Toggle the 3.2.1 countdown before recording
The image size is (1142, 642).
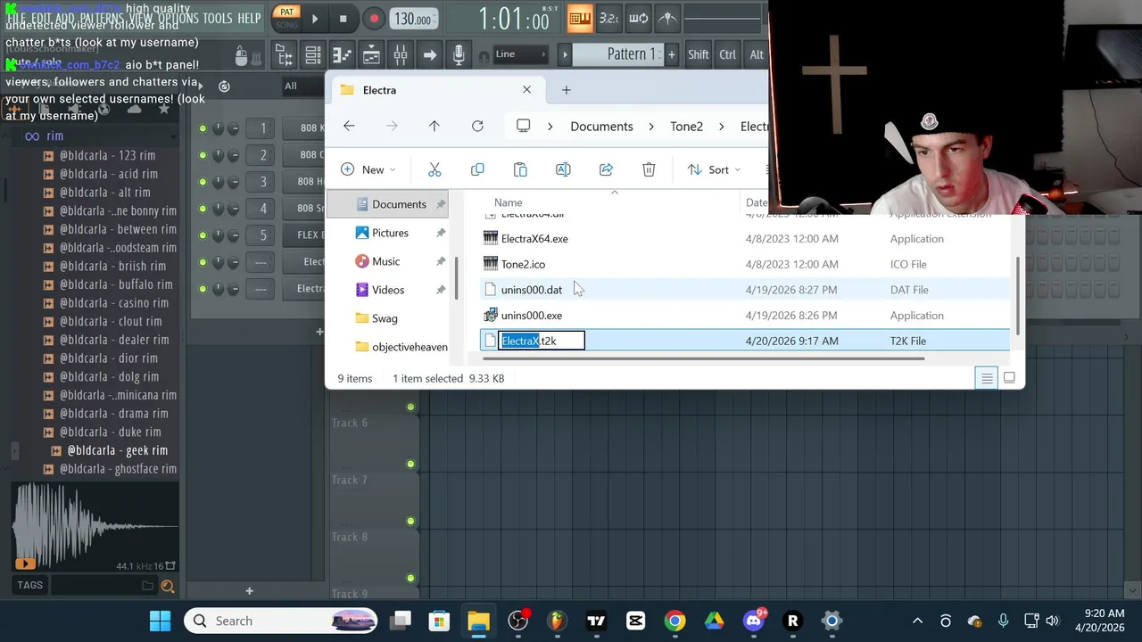click(x=608, y=18)
